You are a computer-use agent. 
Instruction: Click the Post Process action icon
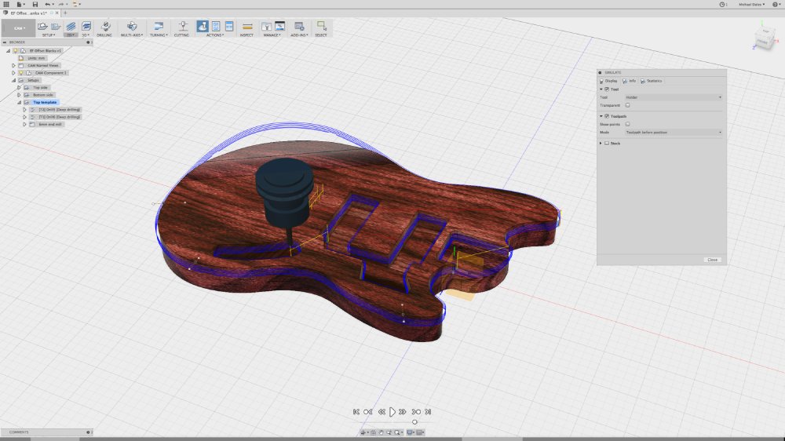coord(216,26)
